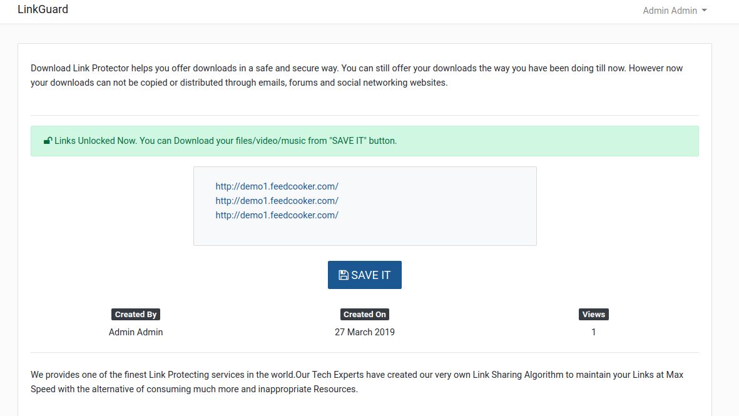Click the finest Link Protecting services paragraph
Image resolution: width=739 pixels, height=416 pixels.
tap(357, 382)
